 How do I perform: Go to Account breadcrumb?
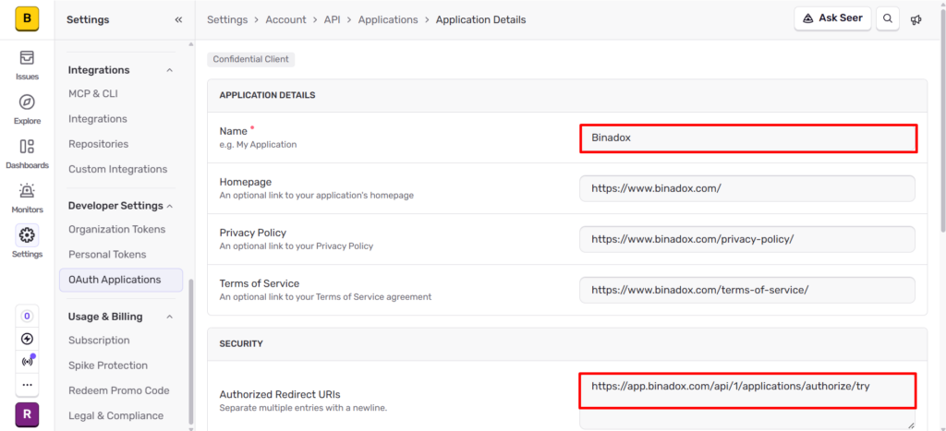click(286, 20)
